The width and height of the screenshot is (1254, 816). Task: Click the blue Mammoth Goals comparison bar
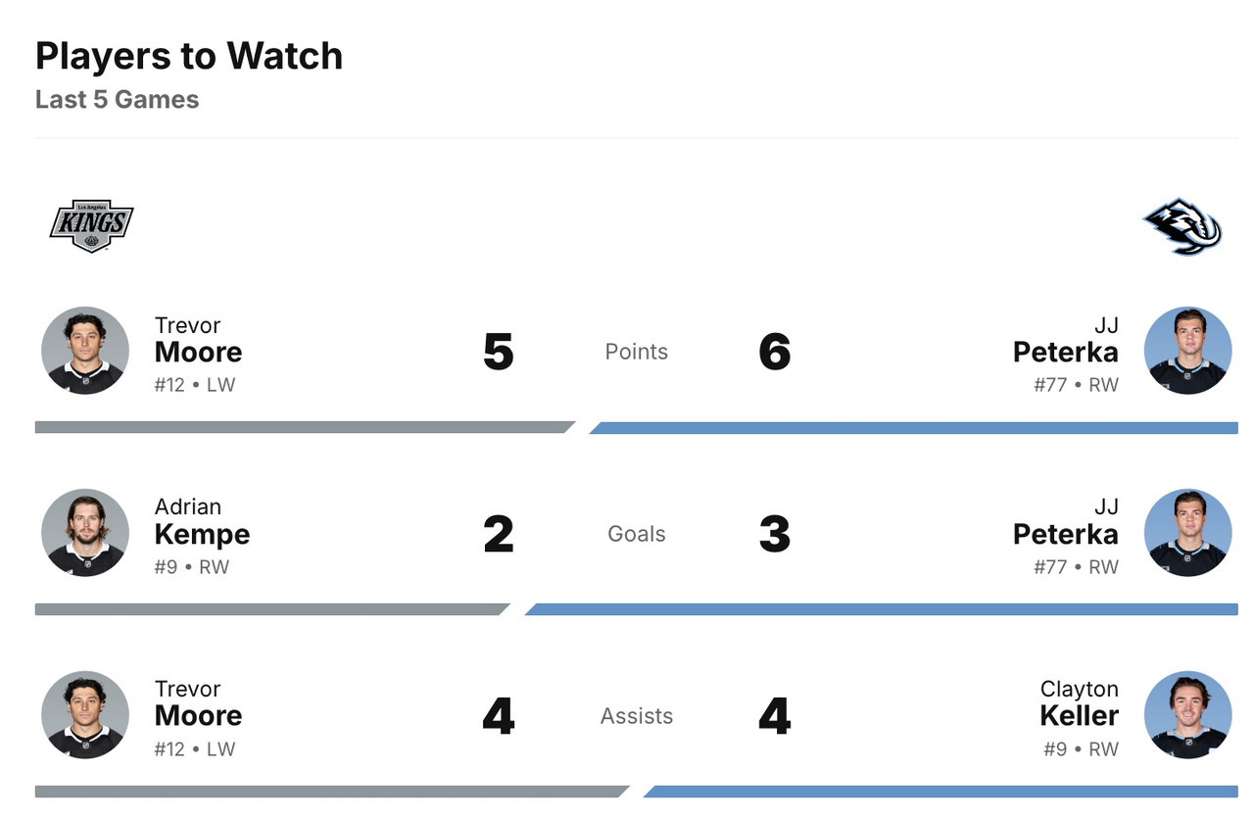[x=882, y=609]
